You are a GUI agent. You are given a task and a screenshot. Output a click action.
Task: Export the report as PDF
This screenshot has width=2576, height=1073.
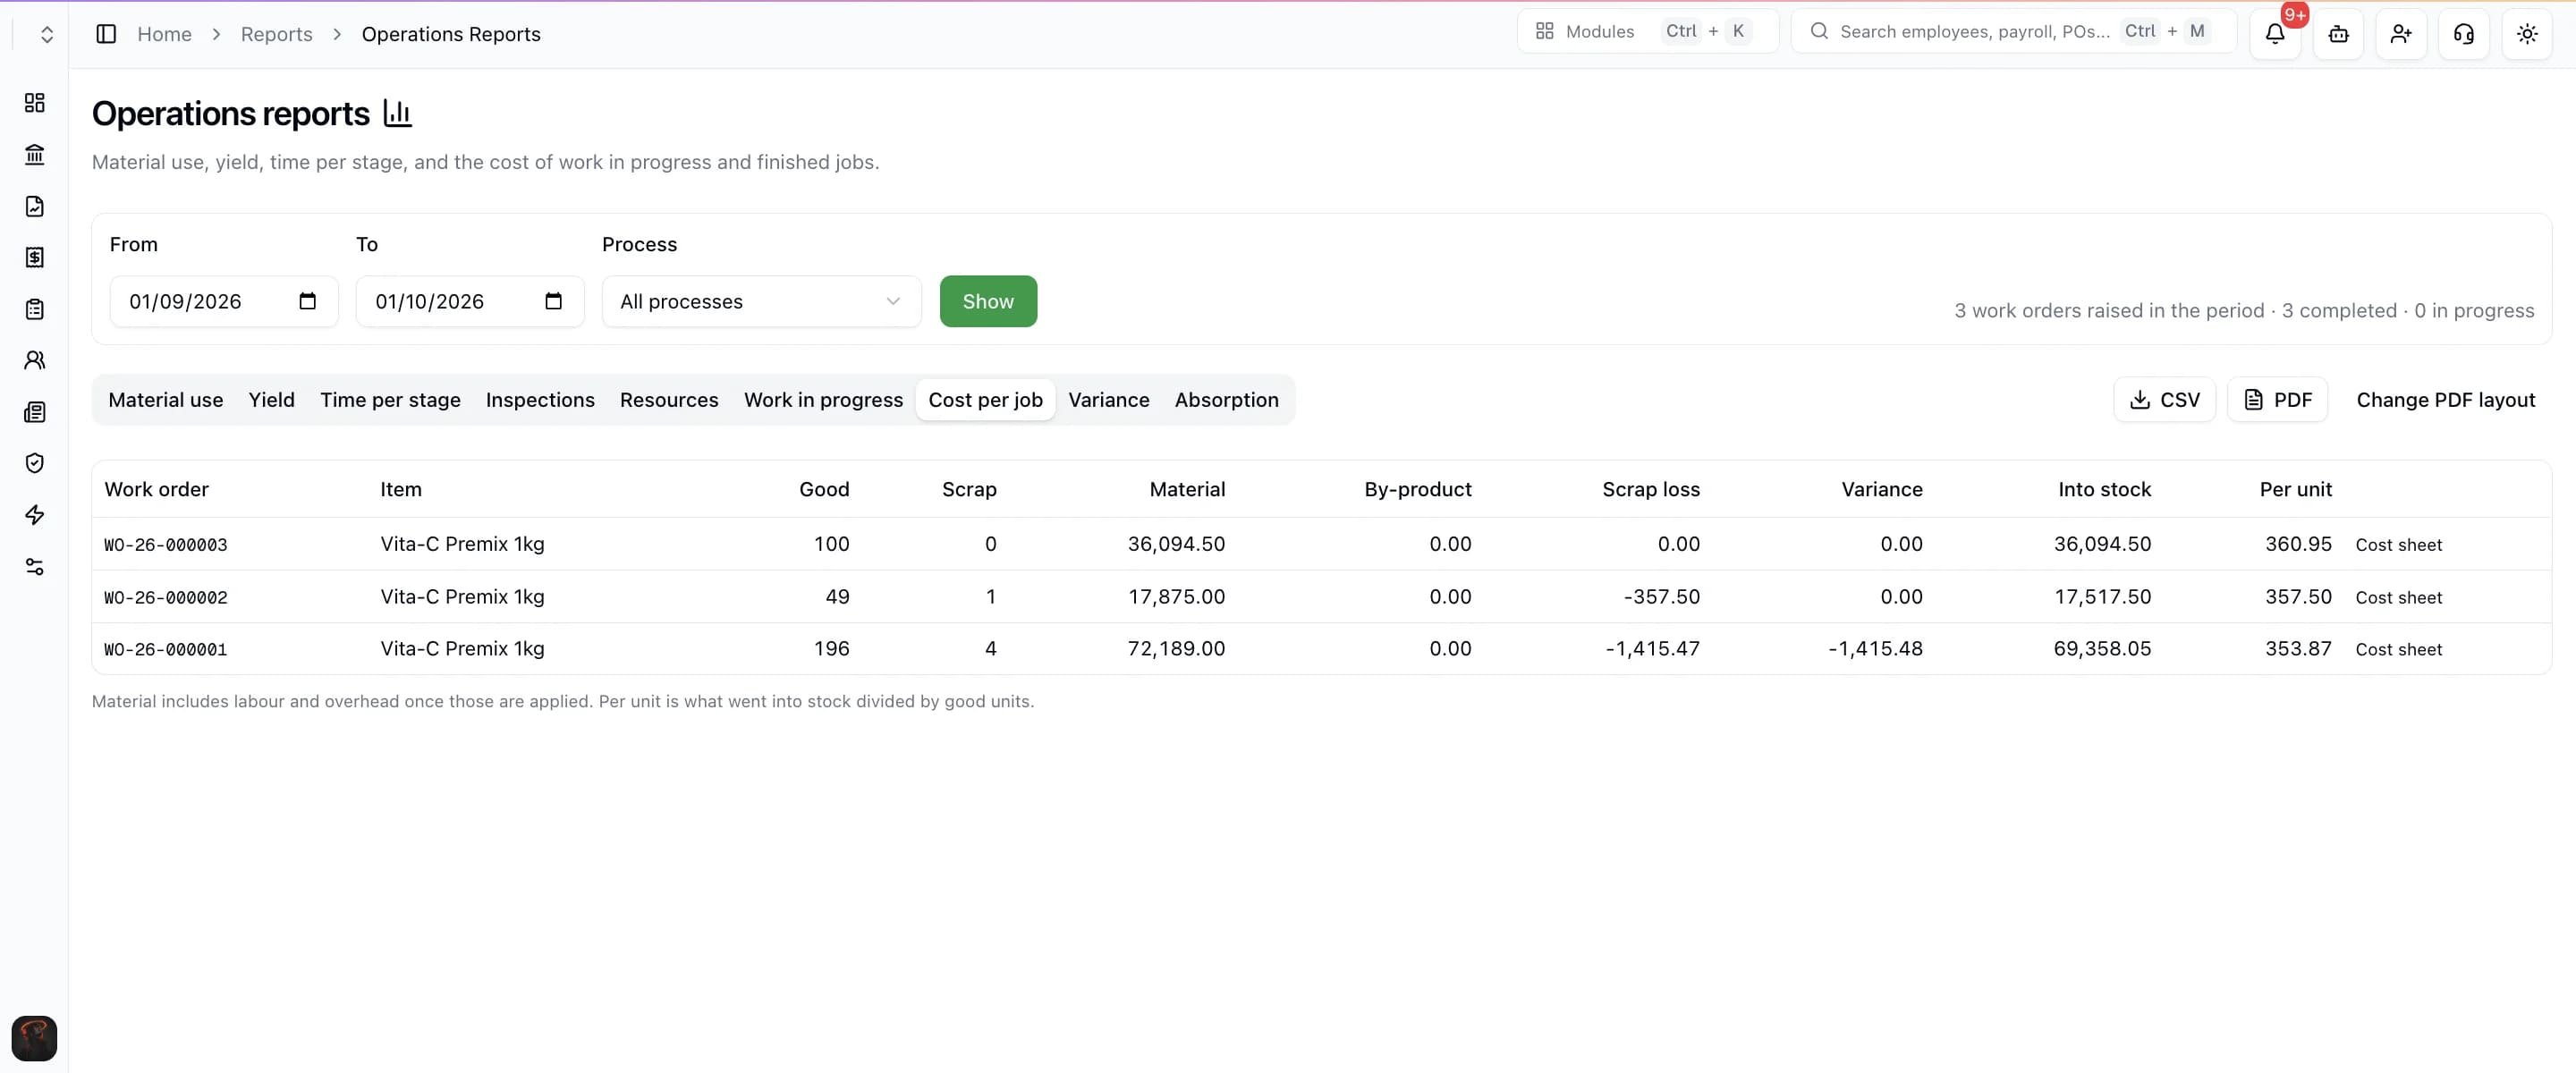pos(2277,400)
